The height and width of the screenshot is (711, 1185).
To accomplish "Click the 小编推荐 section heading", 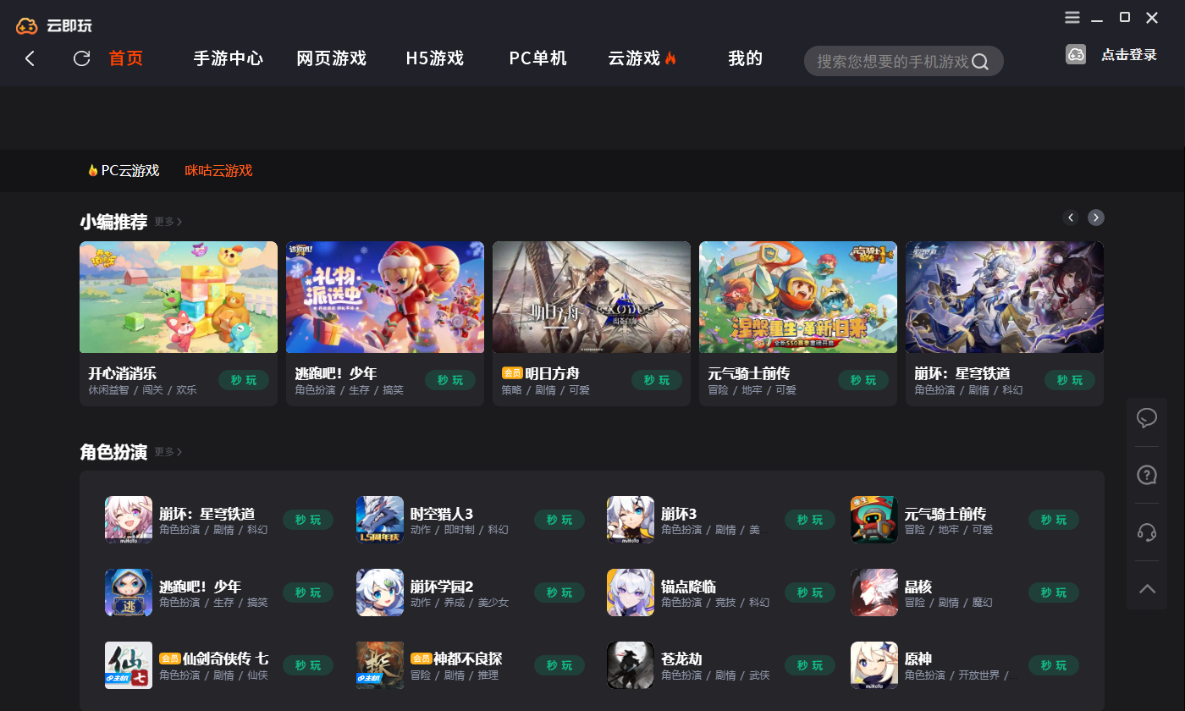I will [x=113, y=222].
